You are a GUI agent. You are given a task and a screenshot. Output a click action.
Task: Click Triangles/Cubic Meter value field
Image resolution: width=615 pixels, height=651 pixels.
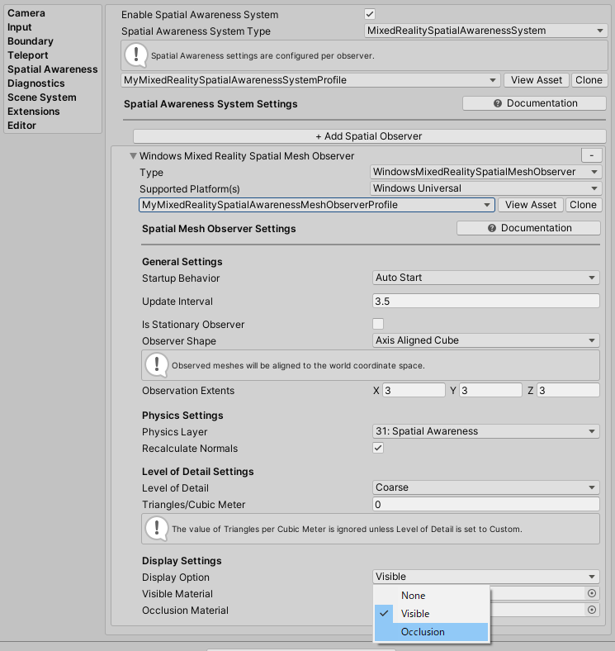pyautogui.click(x=486, y=505)
